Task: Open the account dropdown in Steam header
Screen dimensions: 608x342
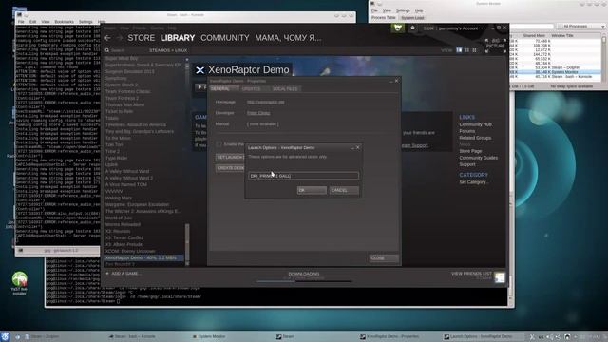Action: tap(461, 28)
